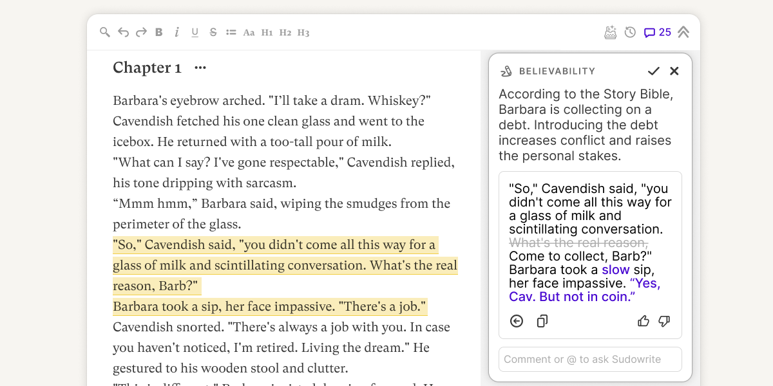Open the typewriter writing tool icon
Viewport: 773px width, 386px height.
pyautogui.click(x=610, y=32)
